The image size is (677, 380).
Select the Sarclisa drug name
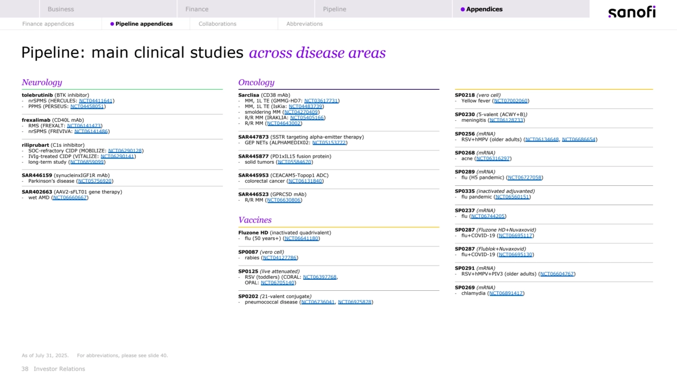click(249, 95)
